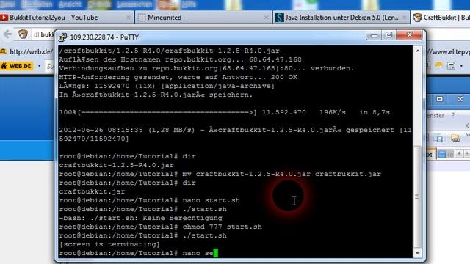Open the CraftBukkit browser tab

point(441,18)
